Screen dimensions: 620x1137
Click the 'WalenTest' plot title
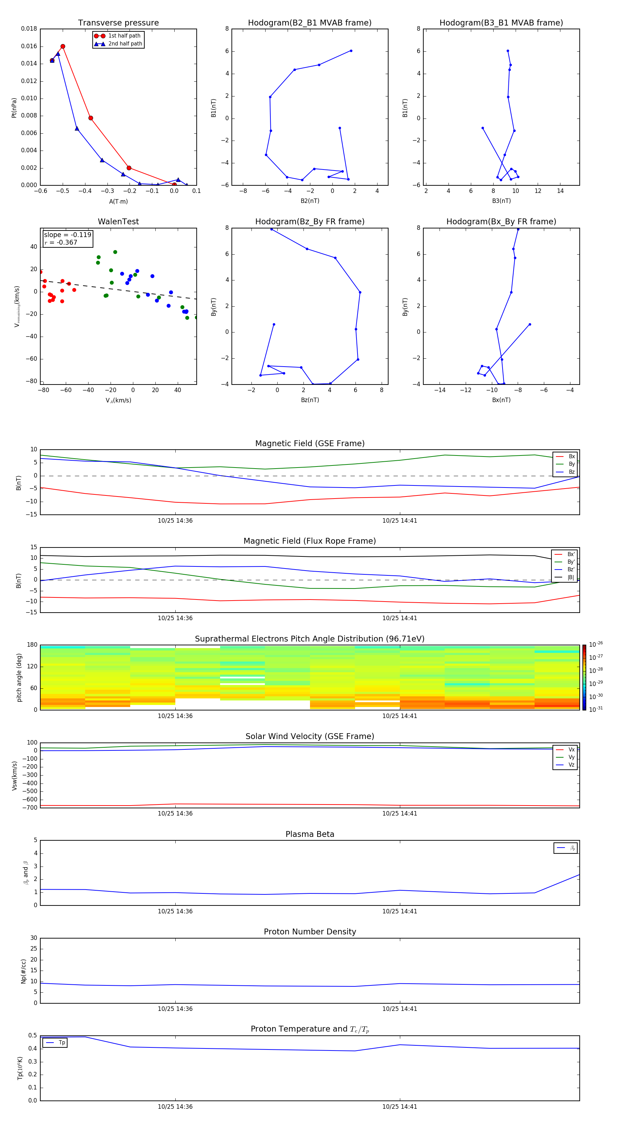(x=118, y=222)
